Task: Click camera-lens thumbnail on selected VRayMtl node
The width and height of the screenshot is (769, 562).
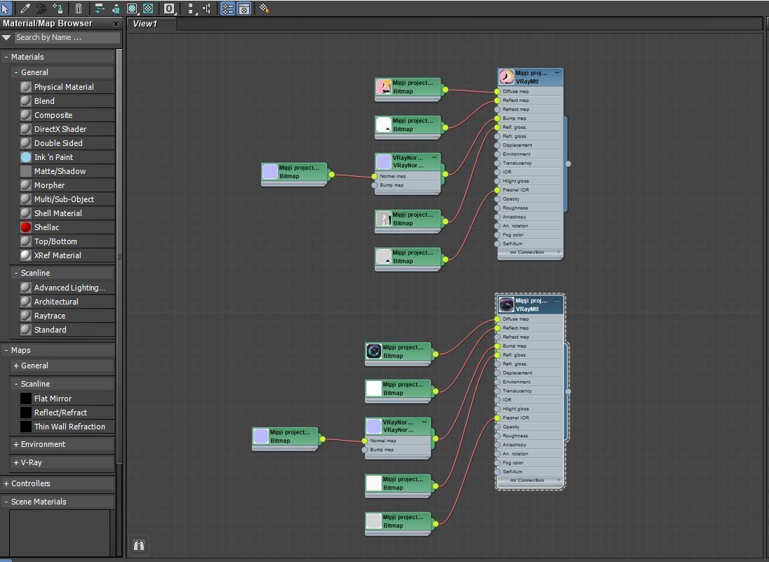Action: click(x=506, y=305)
